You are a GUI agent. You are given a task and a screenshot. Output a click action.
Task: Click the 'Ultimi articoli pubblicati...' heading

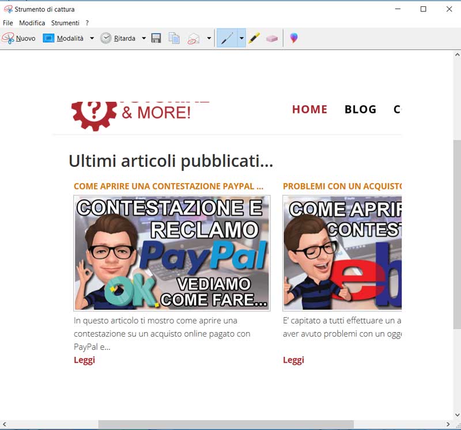tap(171, 161)
